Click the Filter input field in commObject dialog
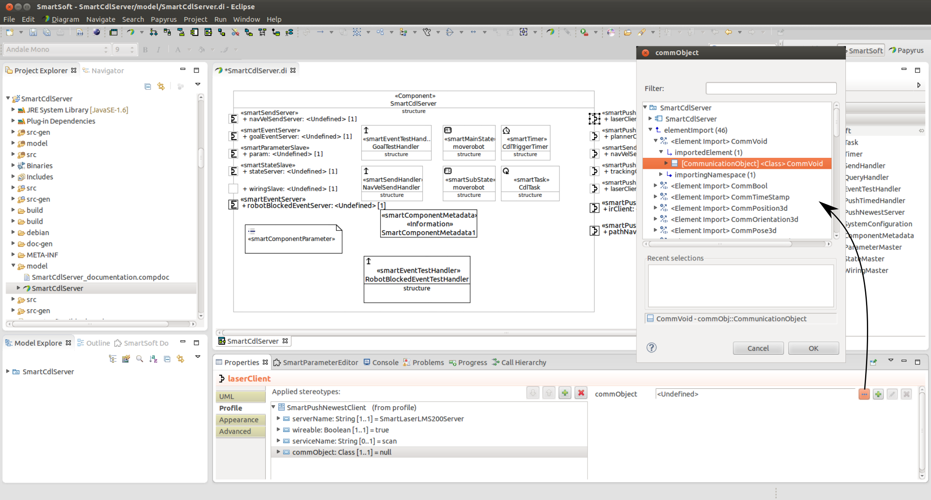Image resolution: width=931 pixels, height=500 pixels. point(771,88)
